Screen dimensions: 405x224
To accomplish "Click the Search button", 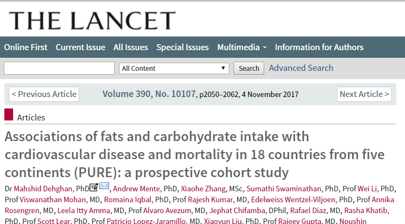I will click(249, 68).
